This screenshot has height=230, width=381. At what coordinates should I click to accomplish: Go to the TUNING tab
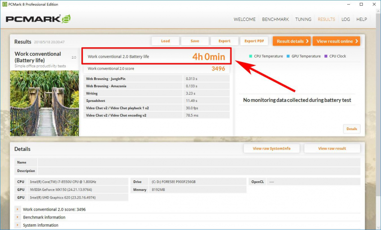pos(303,20)
